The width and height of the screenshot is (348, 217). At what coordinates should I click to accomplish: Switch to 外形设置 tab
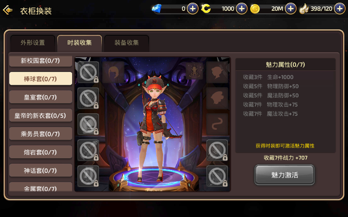pos(33,43)
